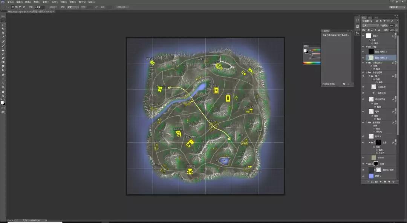Viewport: 407px width, 223px height.
Task: Select the Type tool in toolbox
Action: (3, 79)
